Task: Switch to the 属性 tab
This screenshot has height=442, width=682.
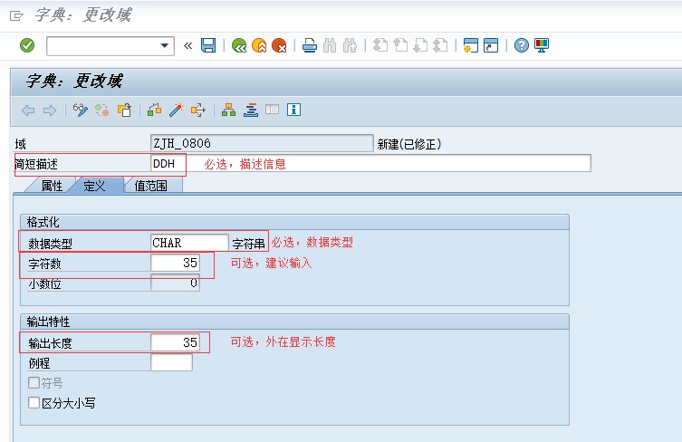Action: point(52,186)
